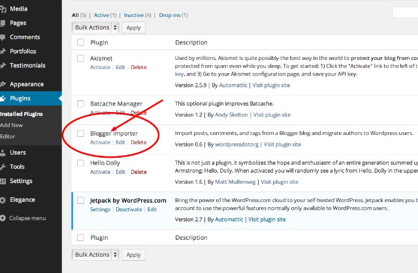
Task: Open the plugin Editor submenu item
Action: point(7,136)
